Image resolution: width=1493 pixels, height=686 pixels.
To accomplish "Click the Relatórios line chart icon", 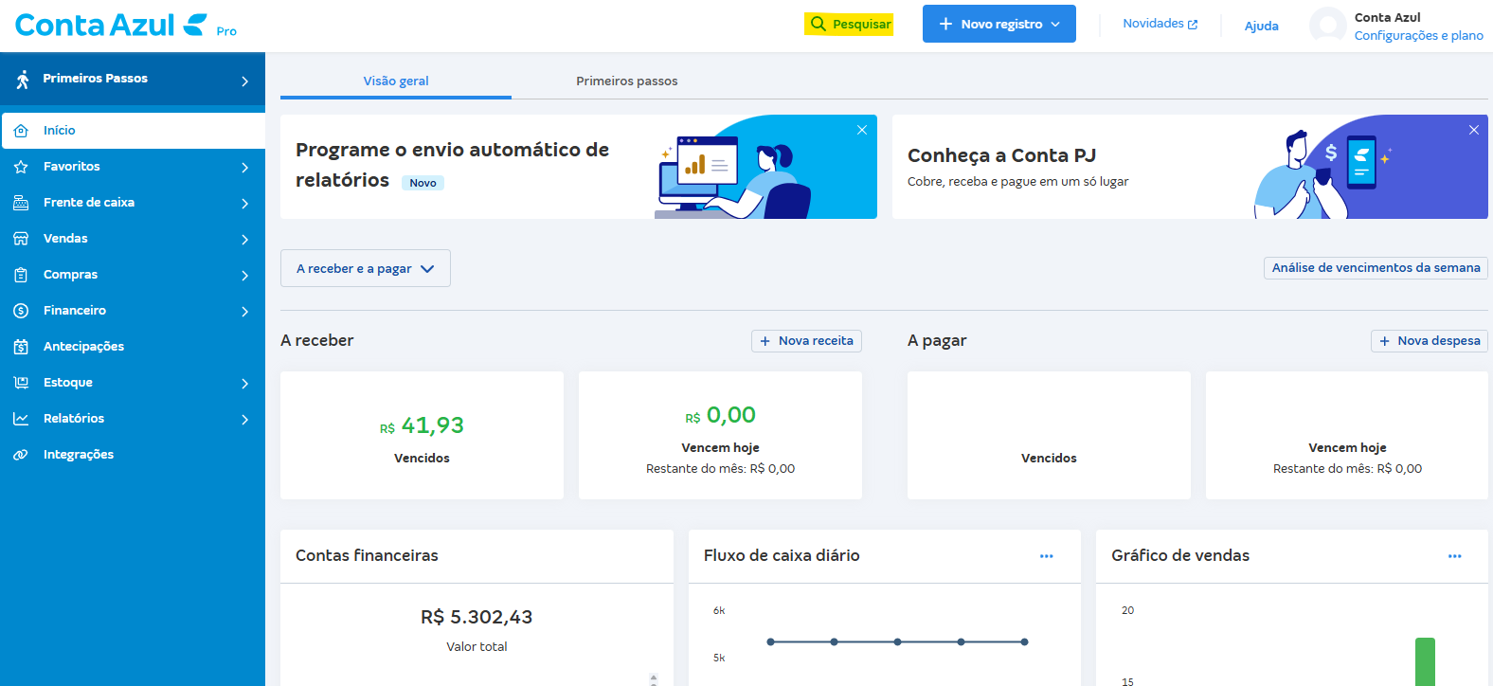I will [x=21, y=419].
